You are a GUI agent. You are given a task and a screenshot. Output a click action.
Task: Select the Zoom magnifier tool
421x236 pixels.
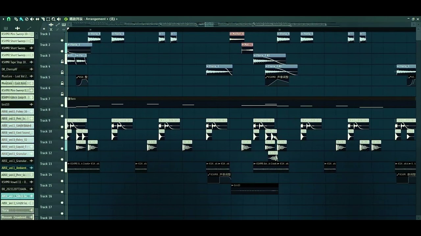(x=53, y=19)
